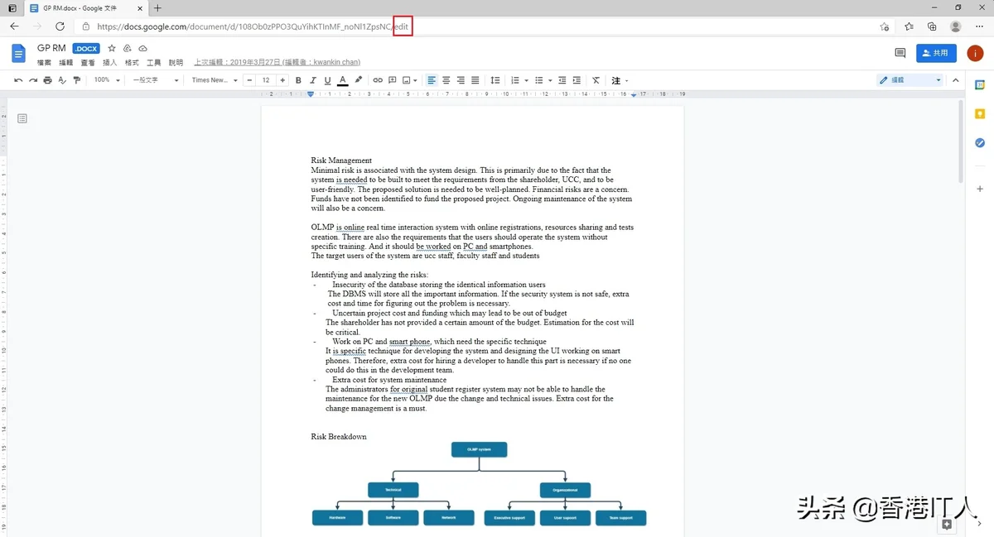
Task: Open the last edit history link
Action: [277, 63]
